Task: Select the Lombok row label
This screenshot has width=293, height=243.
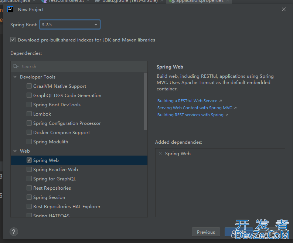Action: (42, 114)
